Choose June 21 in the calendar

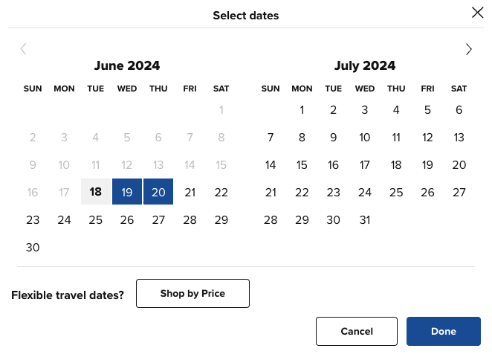(x=190, y=192)
